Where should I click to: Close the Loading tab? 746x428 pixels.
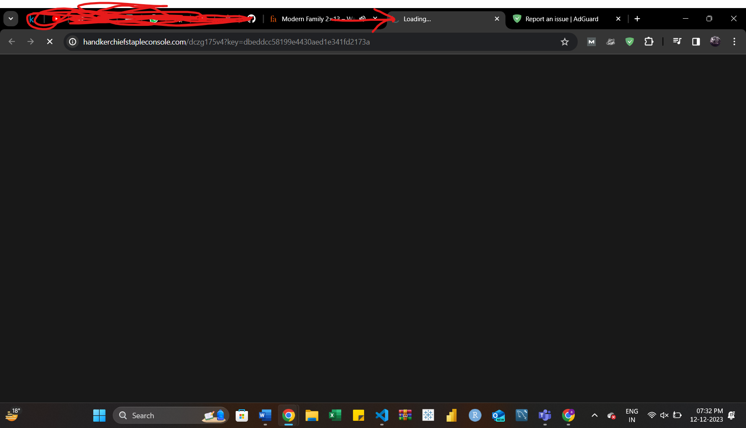[497, 19]
